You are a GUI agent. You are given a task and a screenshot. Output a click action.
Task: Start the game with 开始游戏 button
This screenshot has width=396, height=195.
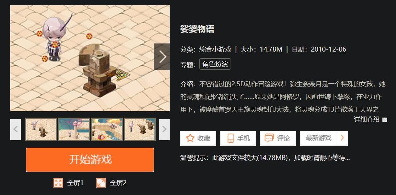point(90,159)
